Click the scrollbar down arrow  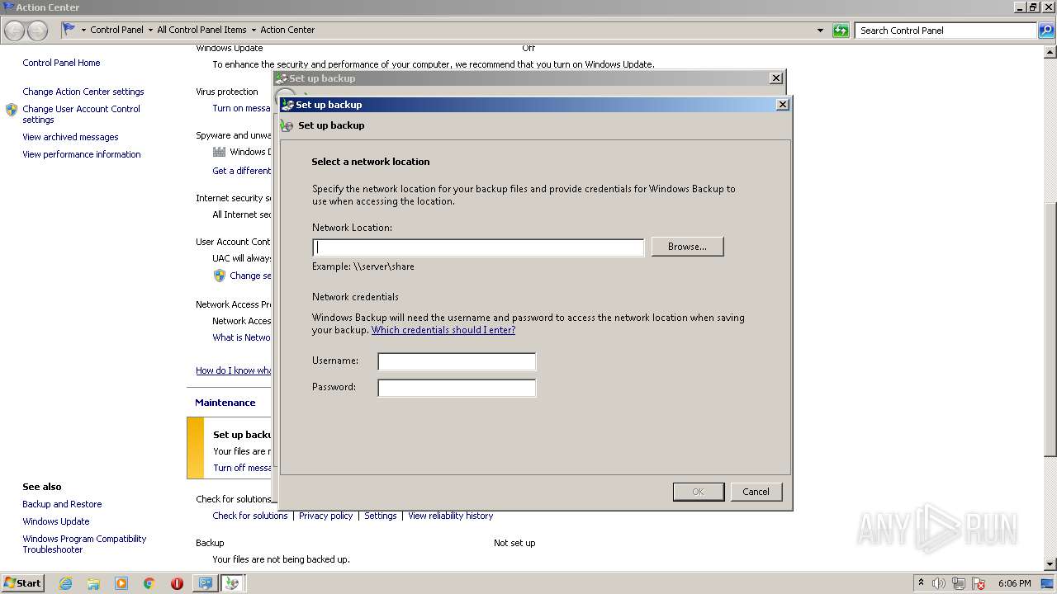point(1050,563)
